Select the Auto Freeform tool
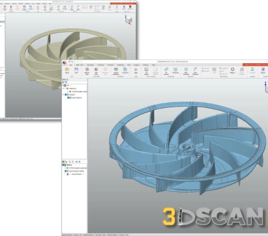Image resolution: width=268 pixels, height=236 pixels. coord(195,71)
